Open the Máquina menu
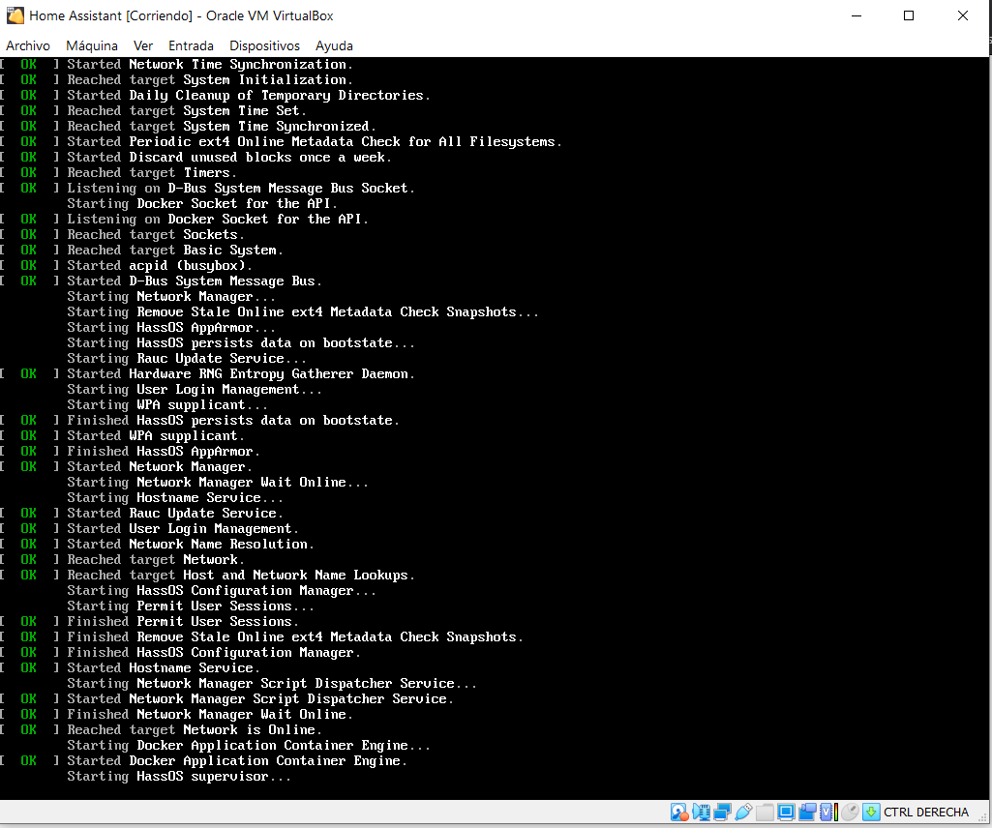 [92, 45]
